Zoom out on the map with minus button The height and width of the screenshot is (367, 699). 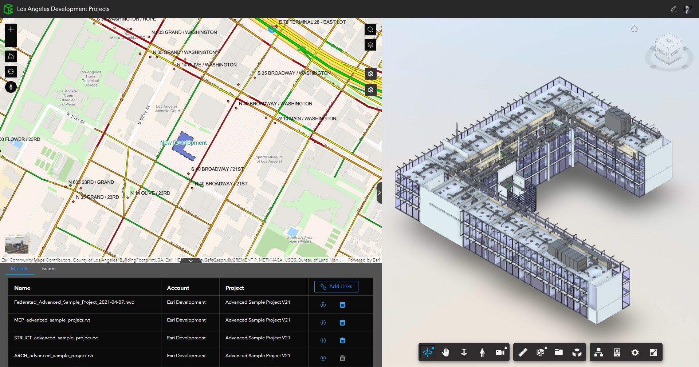11,41
